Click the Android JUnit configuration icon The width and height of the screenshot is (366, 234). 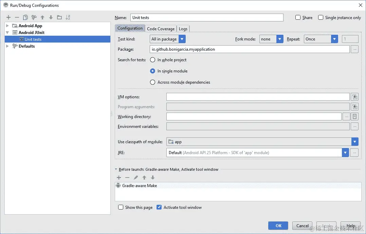point(15,33)
